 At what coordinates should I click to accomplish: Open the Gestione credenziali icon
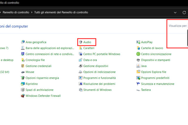tap(23, 66)
